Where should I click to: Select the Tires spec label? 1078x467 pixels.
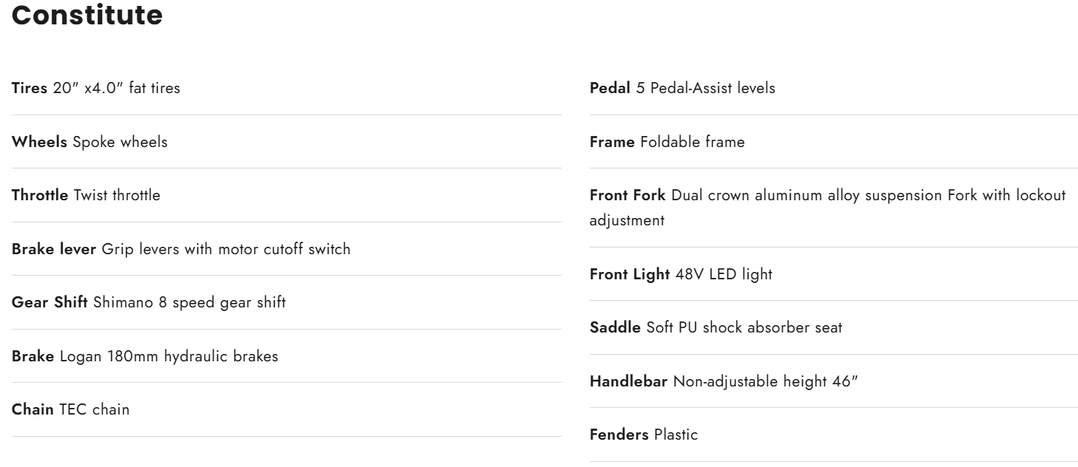(30, 88)
